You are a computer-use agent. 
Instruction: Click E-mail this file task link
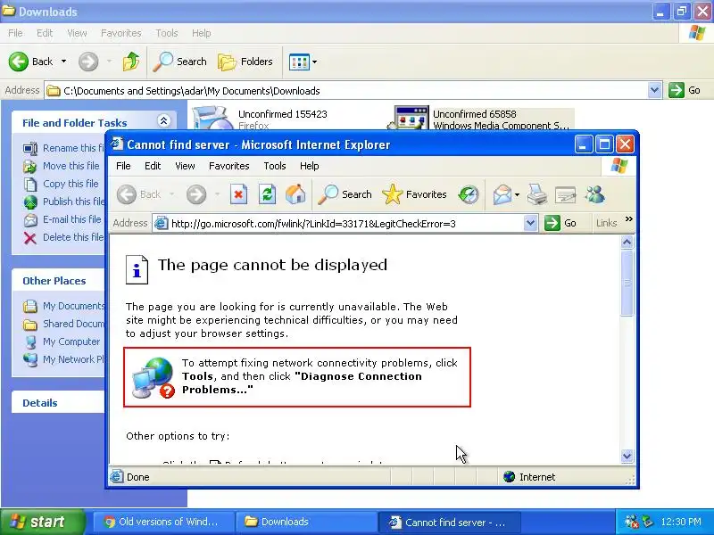pos(62,219)
